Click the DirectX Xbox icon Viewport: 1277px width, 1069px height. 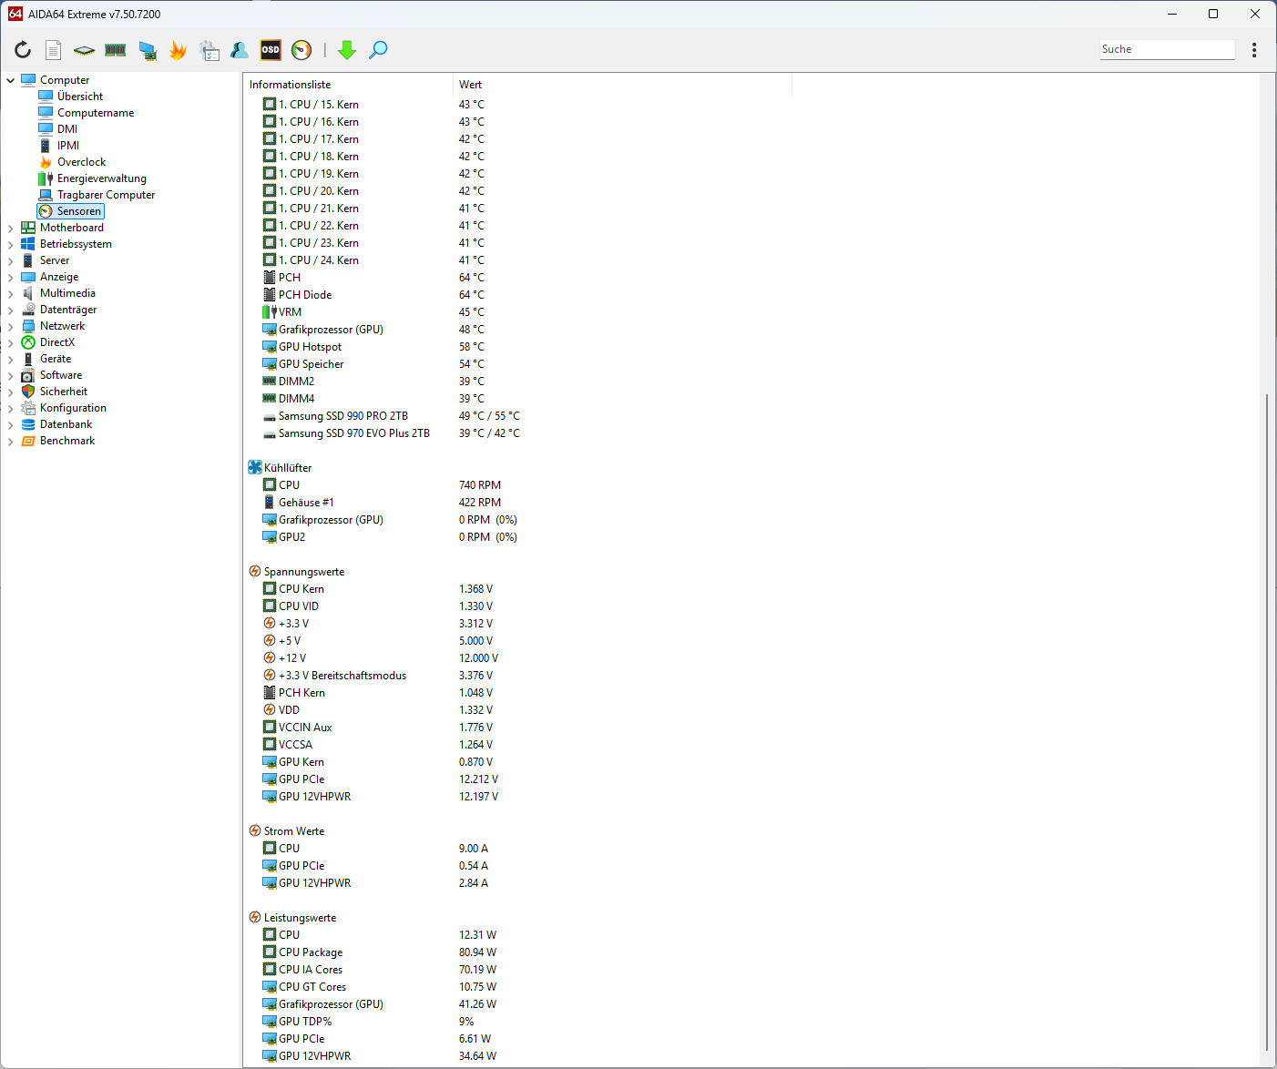click(x=28, y=342)
